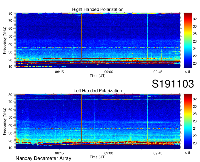The height and width of the screenshot is (162, 200).
Task: Click the 20 dB tick on upper color bar
Action: click(x=195, y=63)
